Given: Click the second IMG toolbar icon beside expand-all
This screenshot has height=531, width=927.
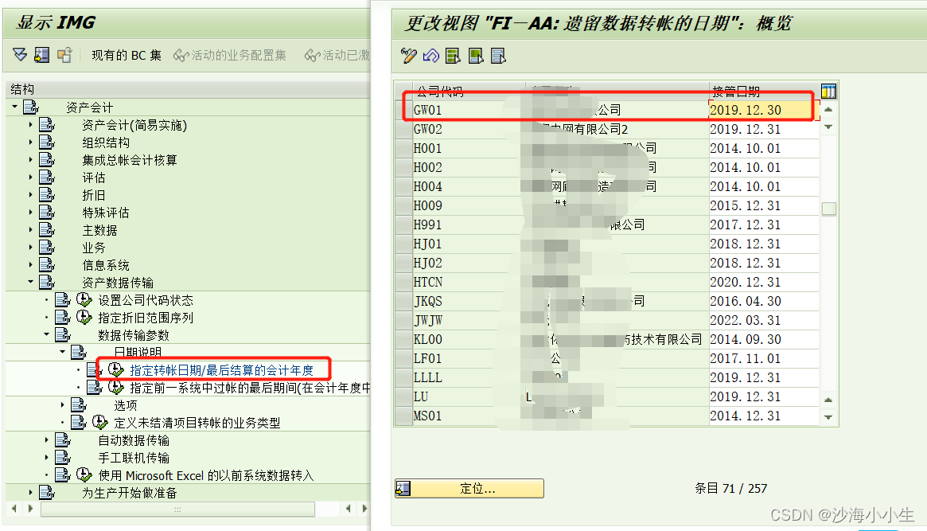Looking at the screenshot, I should 41,55.
